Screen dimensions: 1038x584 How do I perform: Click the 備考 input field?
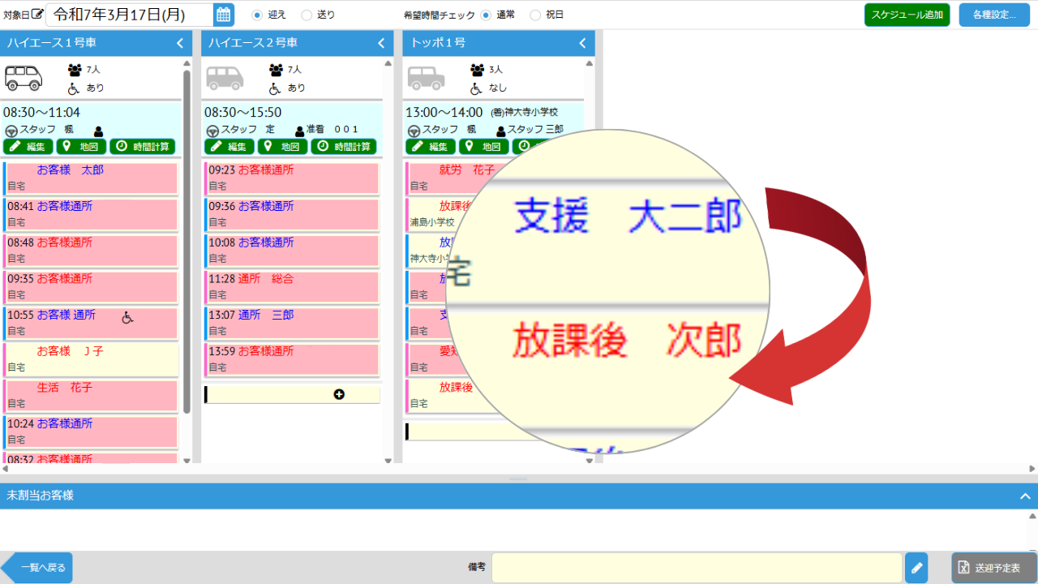coord(697,568)
